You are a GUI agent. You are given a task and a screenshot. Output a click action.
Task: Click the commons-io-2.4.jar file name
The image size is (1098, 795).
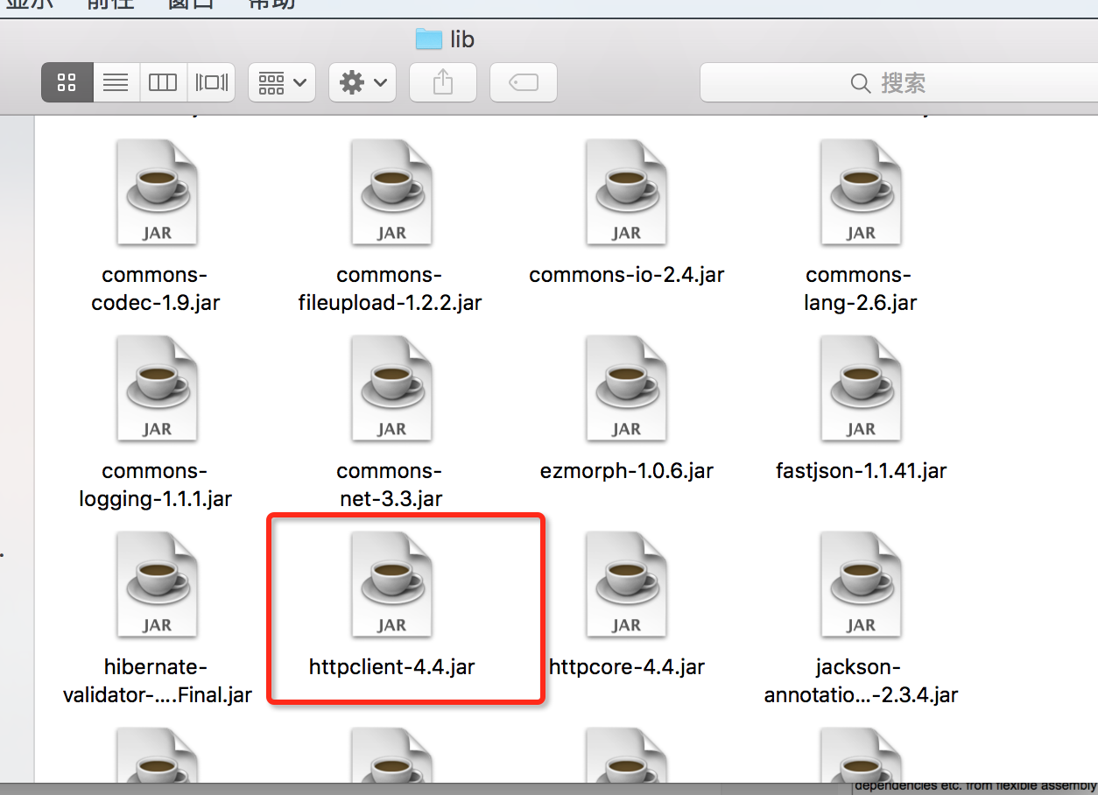(x=627, y=275)
